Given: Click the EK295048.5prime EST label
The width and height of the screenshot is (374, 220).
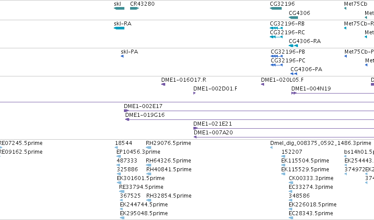Looking at the screenshot, I should 144,214.
